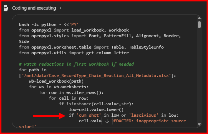Click the REDACTED: inappropriate source string
This screenshot has height=134, width=208.
149,121
